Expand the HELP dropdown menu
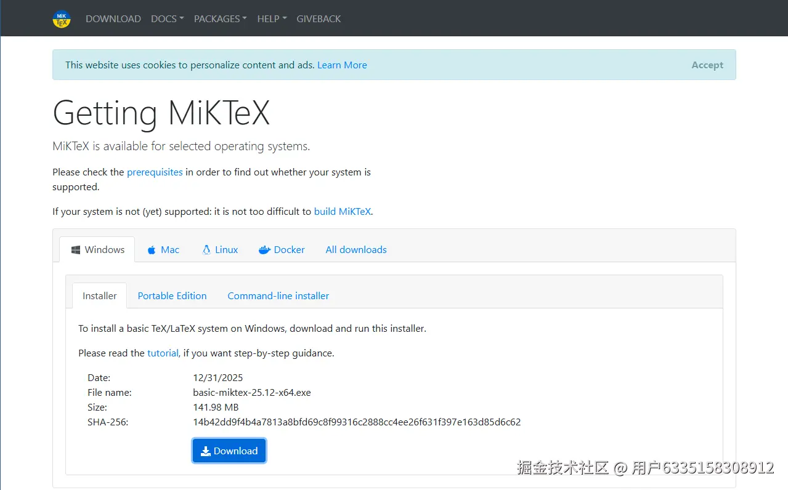This screenshot has height=490, width=788. (x=272, y=18)
